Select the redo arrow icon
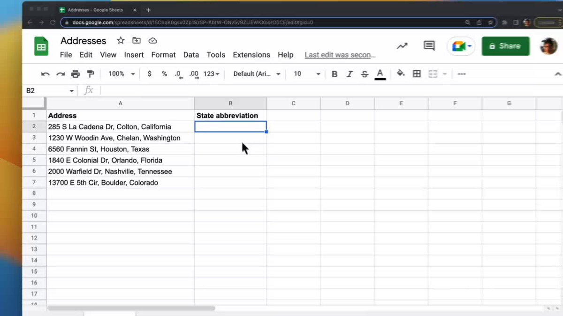 (x=61, y=74)
